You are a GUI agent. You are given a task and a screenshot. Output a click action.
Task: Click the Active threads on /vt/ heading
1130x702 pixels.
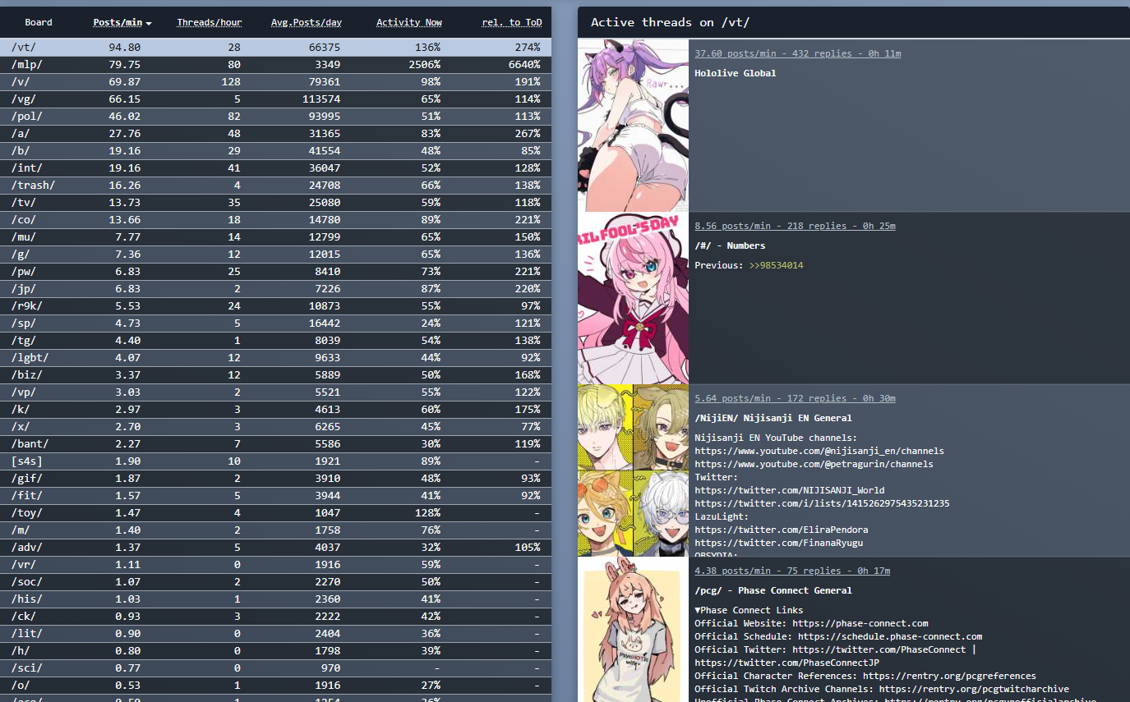coord(671,22)
